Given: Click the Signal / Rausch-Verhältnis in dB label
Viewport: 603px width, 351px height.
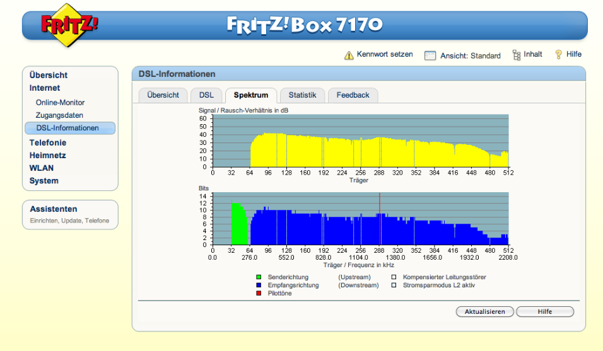Looking at the screenshot, I should point(243,110).
